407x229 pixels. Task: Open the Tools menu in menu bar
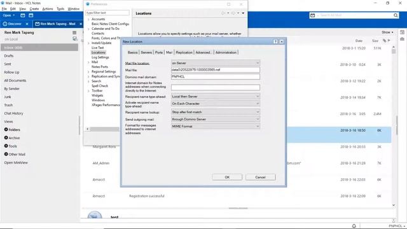pos(60,9)
